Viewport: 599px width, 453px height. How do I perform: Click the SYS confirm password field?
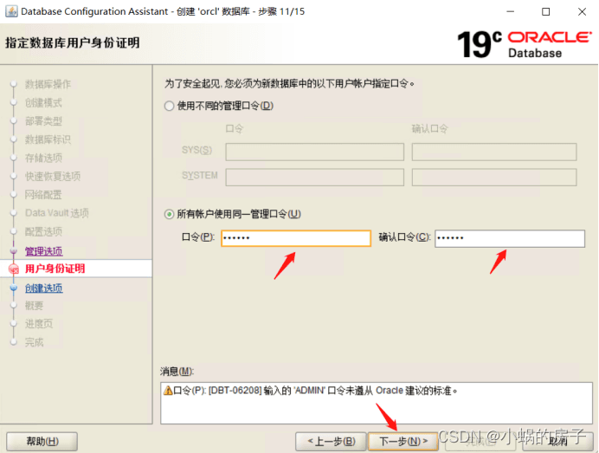pyautogui.click(x=494, y=152)
